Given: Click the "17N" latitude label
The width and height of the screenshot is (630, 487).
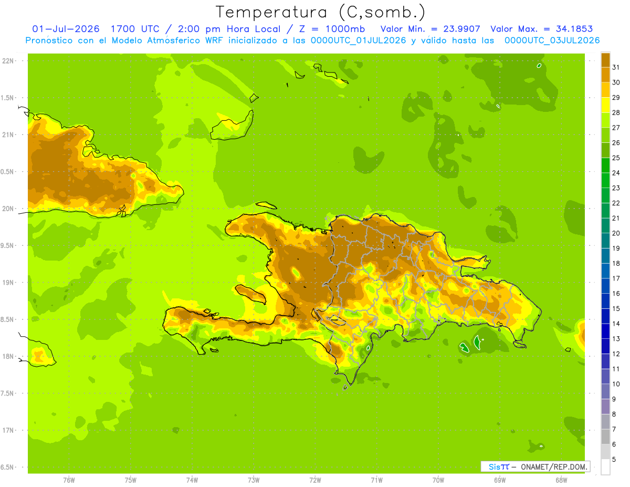Looking at the screenshot, I should (x=8, y=430).
